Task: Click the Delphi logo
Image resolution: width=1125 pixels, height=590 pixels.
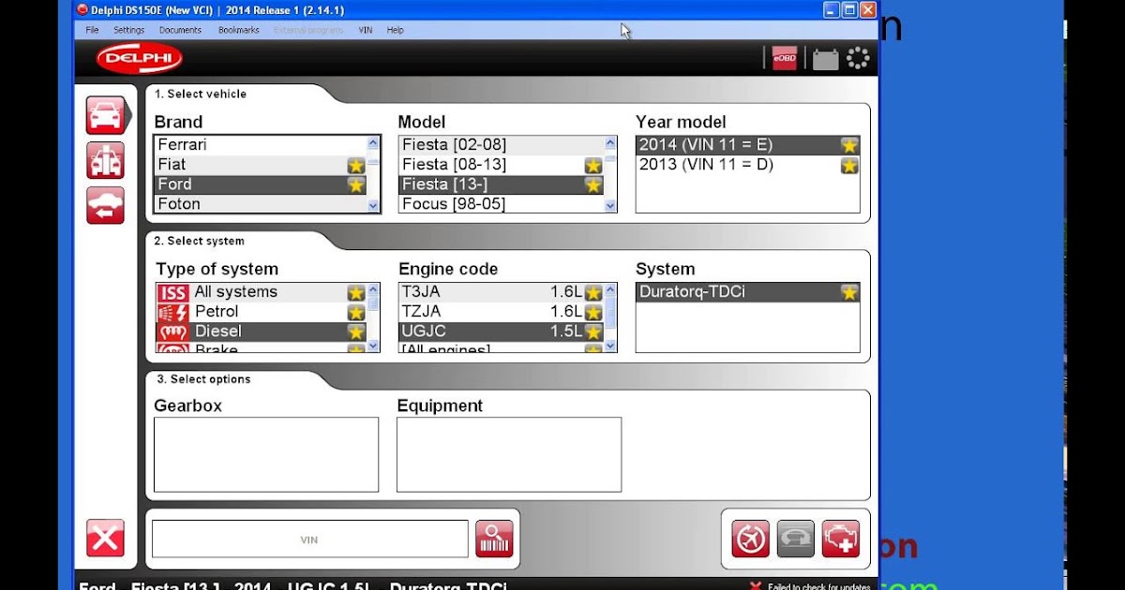Action: (x=139, y=59)
